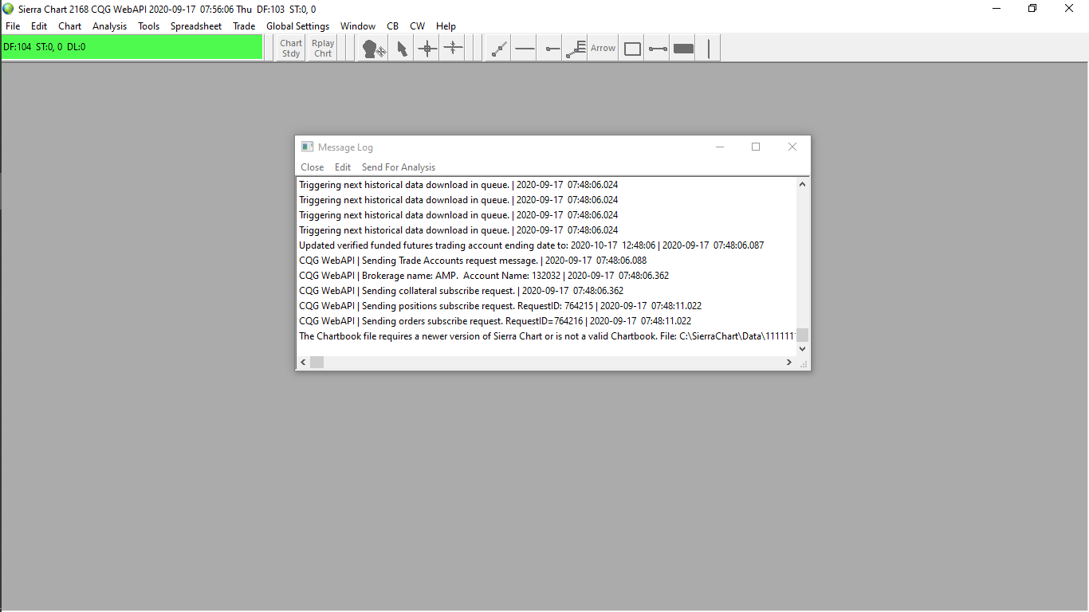The height and width of the screenshot is (612, 1089).
Task: Open the Spreadsheet menu
Action: (x=196, y=26)
